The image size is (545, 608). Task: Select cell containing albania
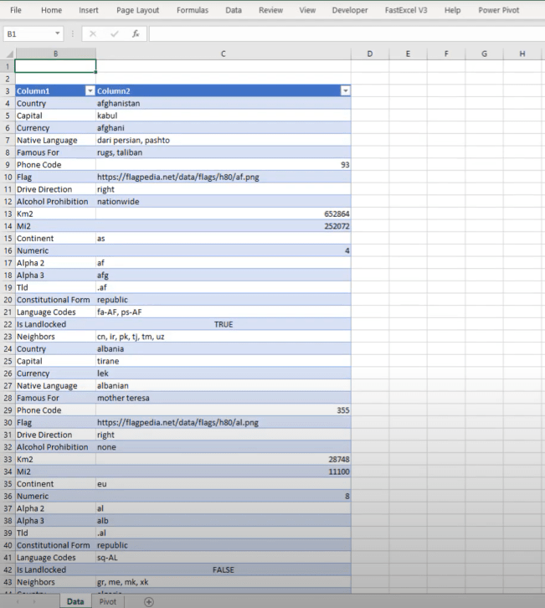coord(224,348)
